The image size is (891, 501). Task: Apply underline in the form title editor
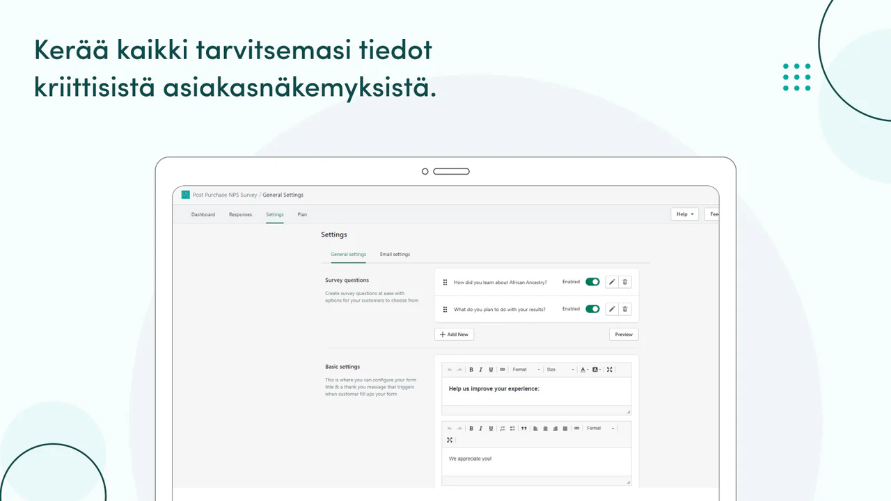(x=491, y=369)
